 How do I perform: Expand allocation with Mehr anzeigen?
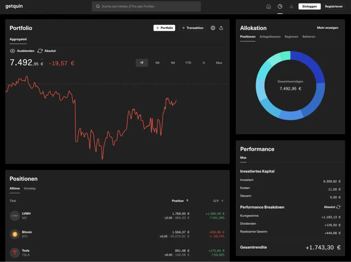(327, 28)
